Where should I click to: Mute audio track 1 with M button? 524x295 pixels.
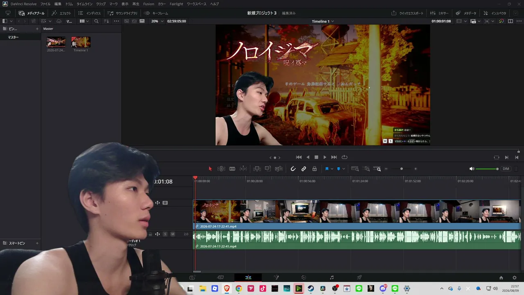click(x=172, y=234)
